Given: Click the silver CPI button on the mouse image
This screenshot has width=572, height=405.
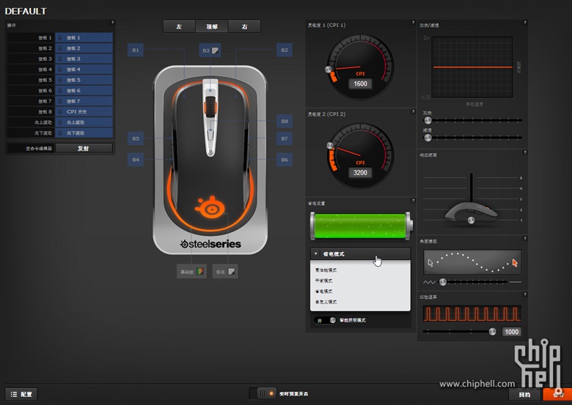Looking at the screenshot, I should [x=210, y=134].
